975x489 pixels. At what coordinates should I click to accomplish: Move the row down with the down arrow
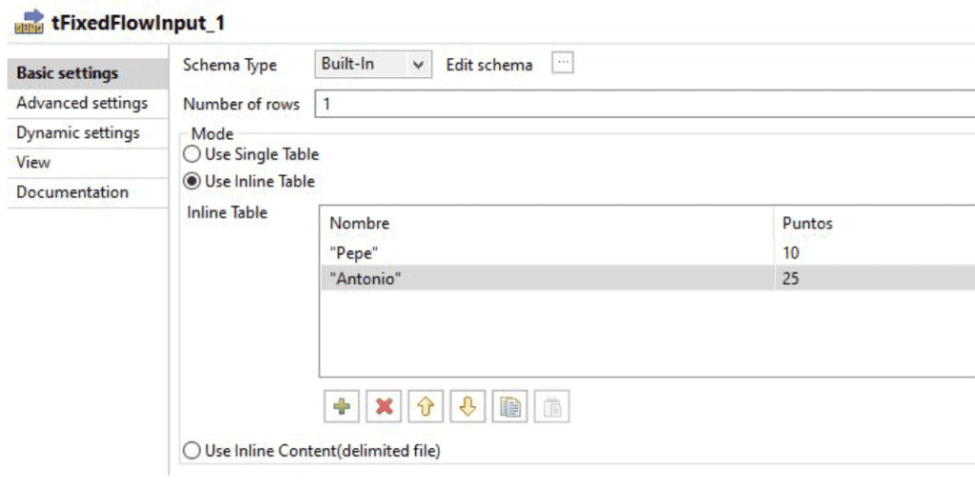tap(468, 407)
